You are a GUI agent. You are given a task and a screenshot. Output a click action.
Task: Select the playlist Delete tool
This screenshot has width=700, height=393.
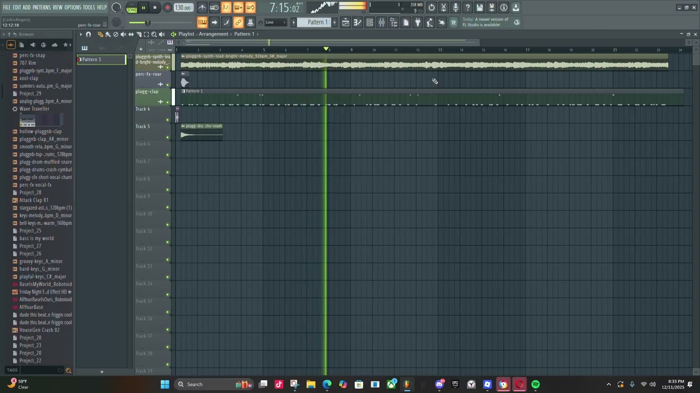(x=115, y=34)
